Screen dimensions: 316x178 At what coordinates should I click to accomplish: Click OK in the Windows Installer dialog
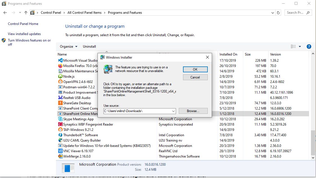[195, 69]
